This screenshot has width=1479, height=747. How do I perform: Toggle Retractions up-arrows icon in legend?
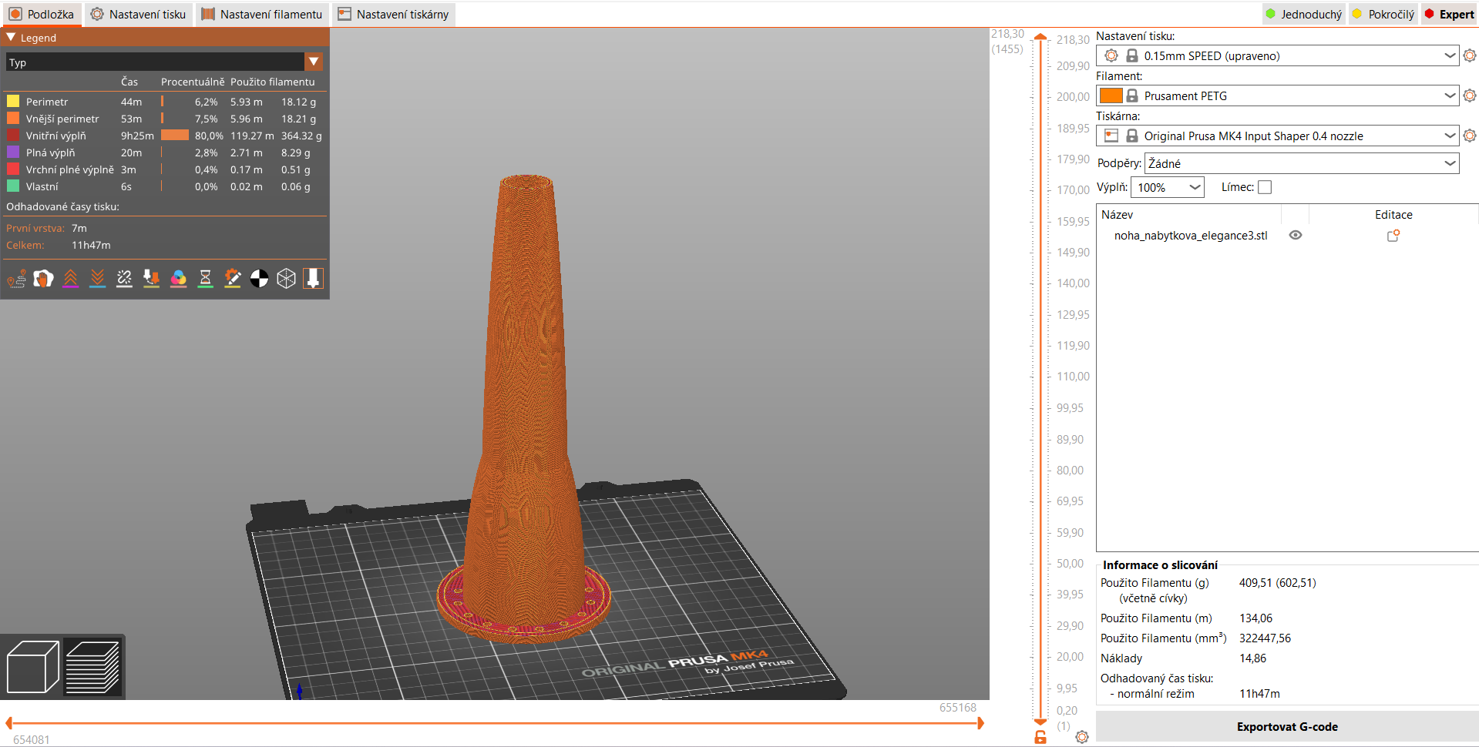[71, 279]
